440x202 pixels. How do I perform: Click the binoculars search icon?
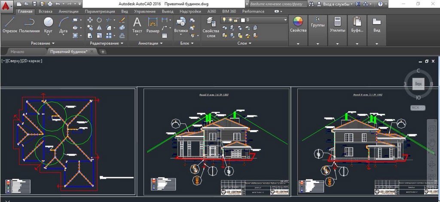(x=312, y=4)
